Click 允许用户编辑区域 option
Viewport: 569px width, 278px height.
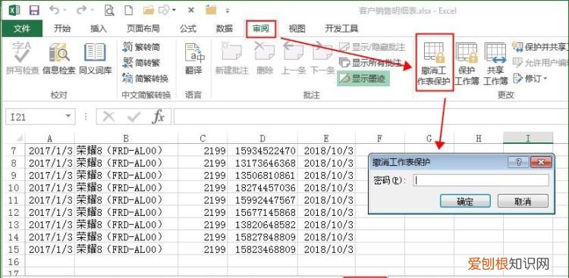coord(540,63)
